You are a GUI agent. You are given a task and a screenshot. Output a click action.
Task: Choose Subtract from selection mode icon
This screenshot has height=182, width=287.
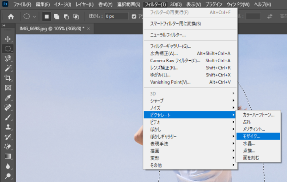(x=66, y=17)
